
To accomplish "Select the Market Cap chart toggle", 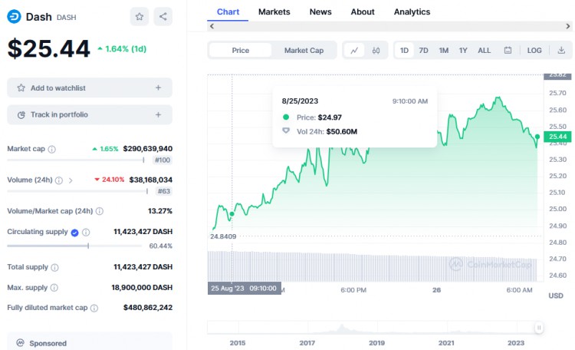I will coord(304,51).
